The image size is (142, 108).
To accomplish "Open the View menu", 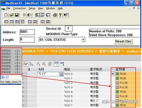I will (40, 8).
